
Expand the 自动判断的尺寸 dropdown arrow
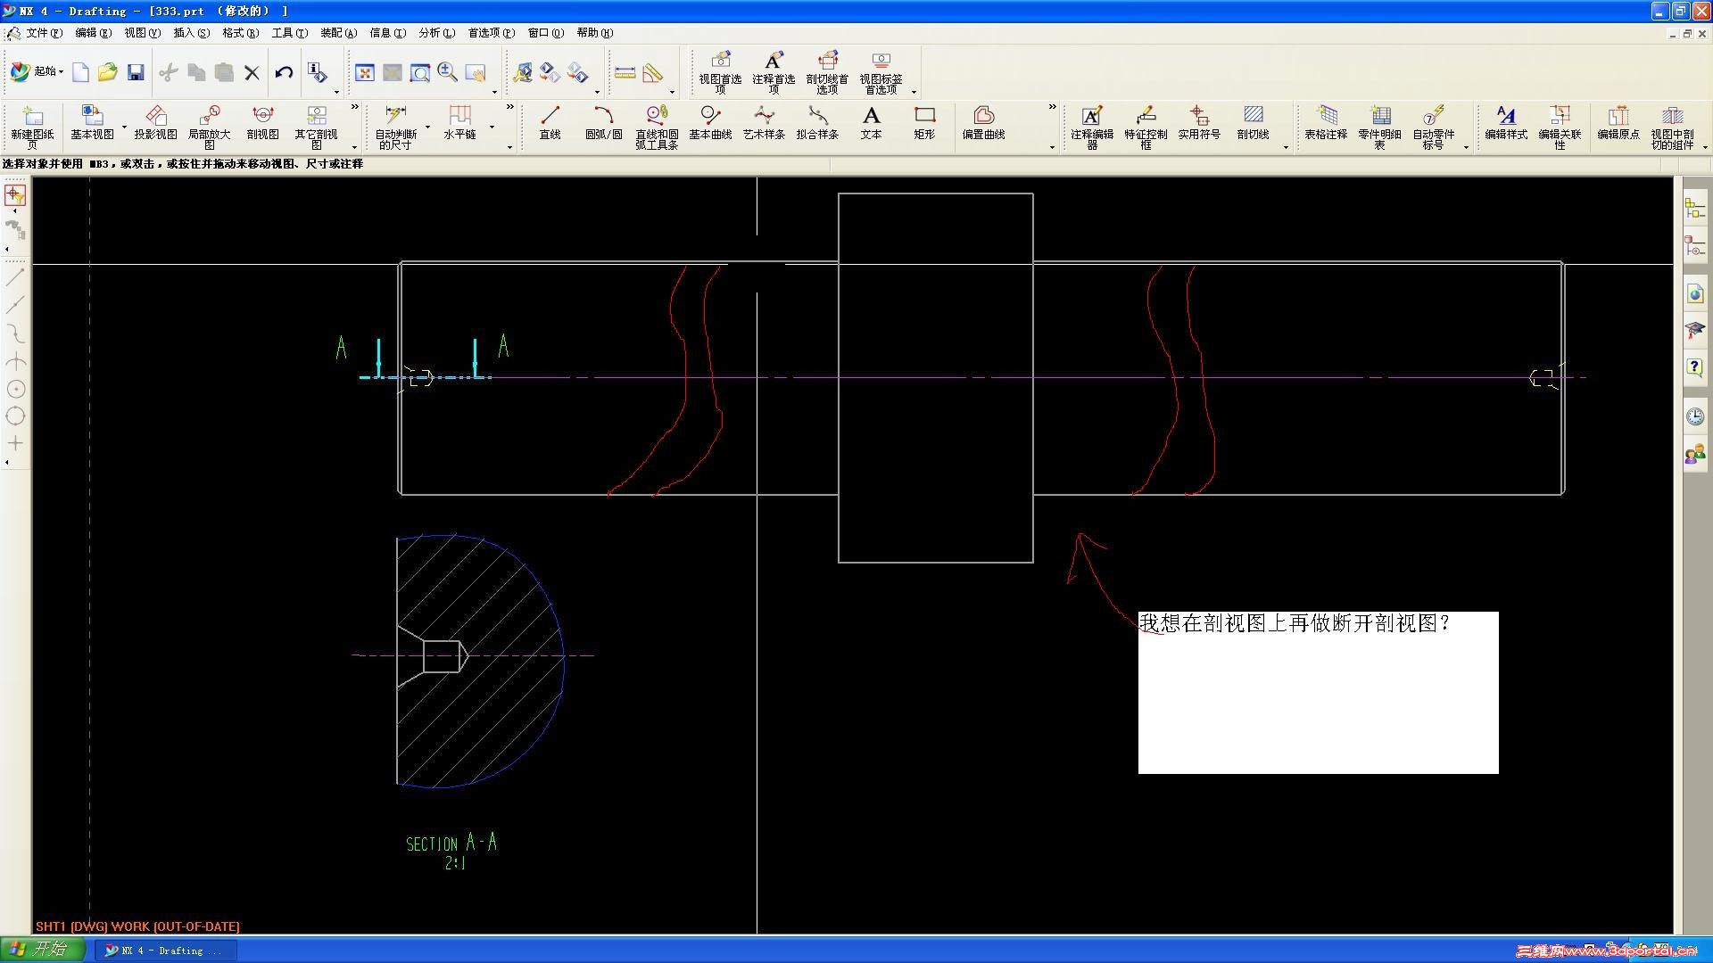428,126
